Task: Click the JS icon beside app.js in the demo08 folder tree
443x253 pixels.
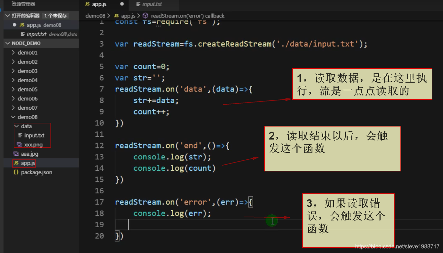Action: tap(16, 163)
